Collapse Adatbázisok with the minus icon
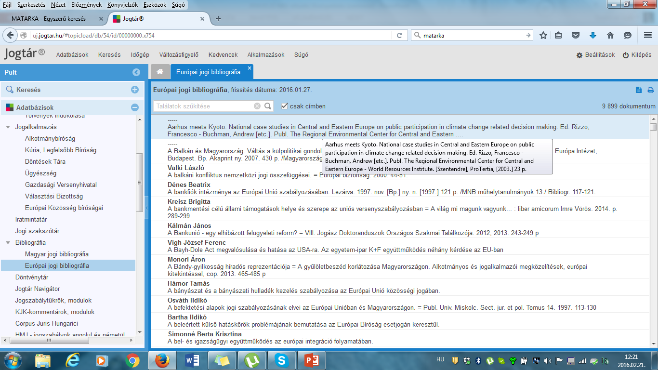Viewport: 658px width, 370px height. tap(135, 107)
